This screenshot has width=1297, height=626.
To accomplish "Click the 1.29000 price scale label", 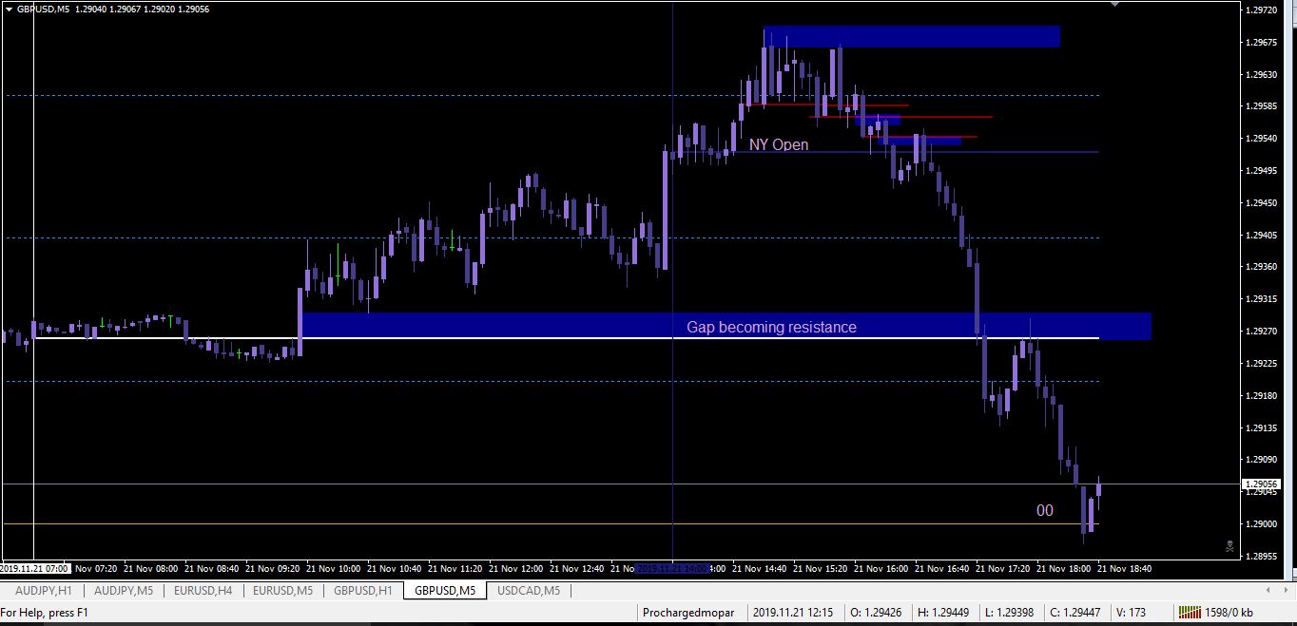I will click(1262, 523).
